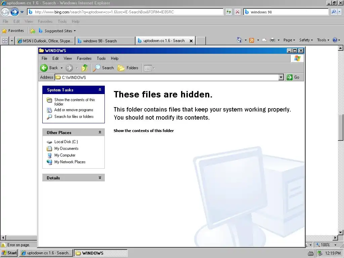Open My Computer from Other Places
Viewport: 344px width, 258px height.
click(x=65, y=155)
